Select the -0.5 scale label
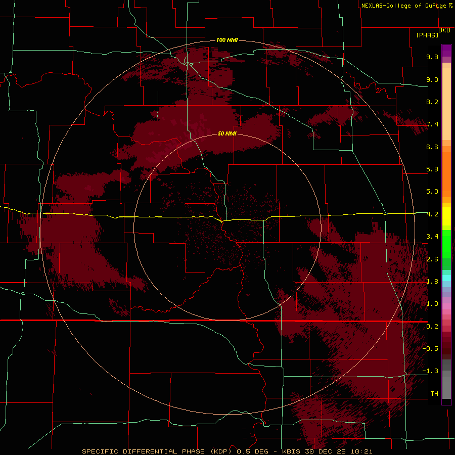This screenshot has width=455, height=455. (x=430, y=349)
